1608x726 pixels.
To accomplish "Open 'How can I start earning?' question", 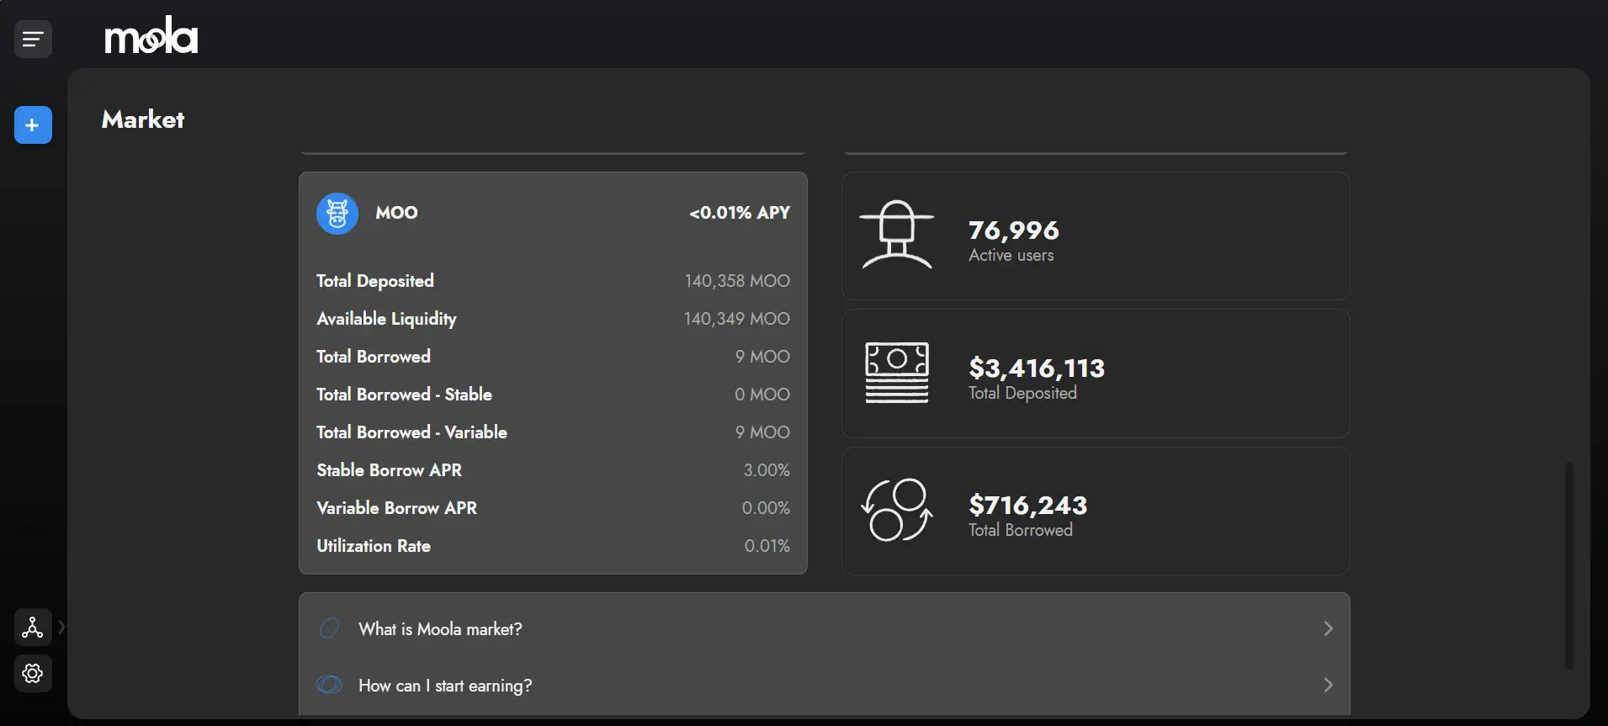I will coord(445,686).
